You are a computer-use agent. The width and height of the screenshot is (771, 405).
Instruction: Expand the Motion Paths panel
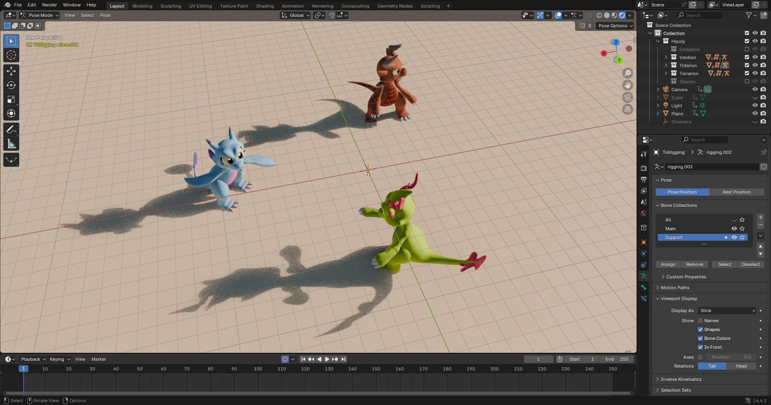click(675, 288)
